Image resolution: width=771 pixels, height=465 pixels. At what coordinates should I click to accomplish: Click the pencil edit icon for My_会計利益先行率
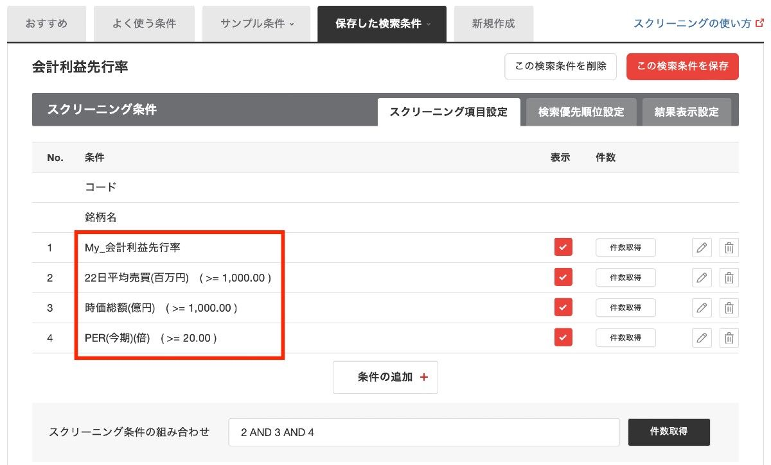point(702,248)
